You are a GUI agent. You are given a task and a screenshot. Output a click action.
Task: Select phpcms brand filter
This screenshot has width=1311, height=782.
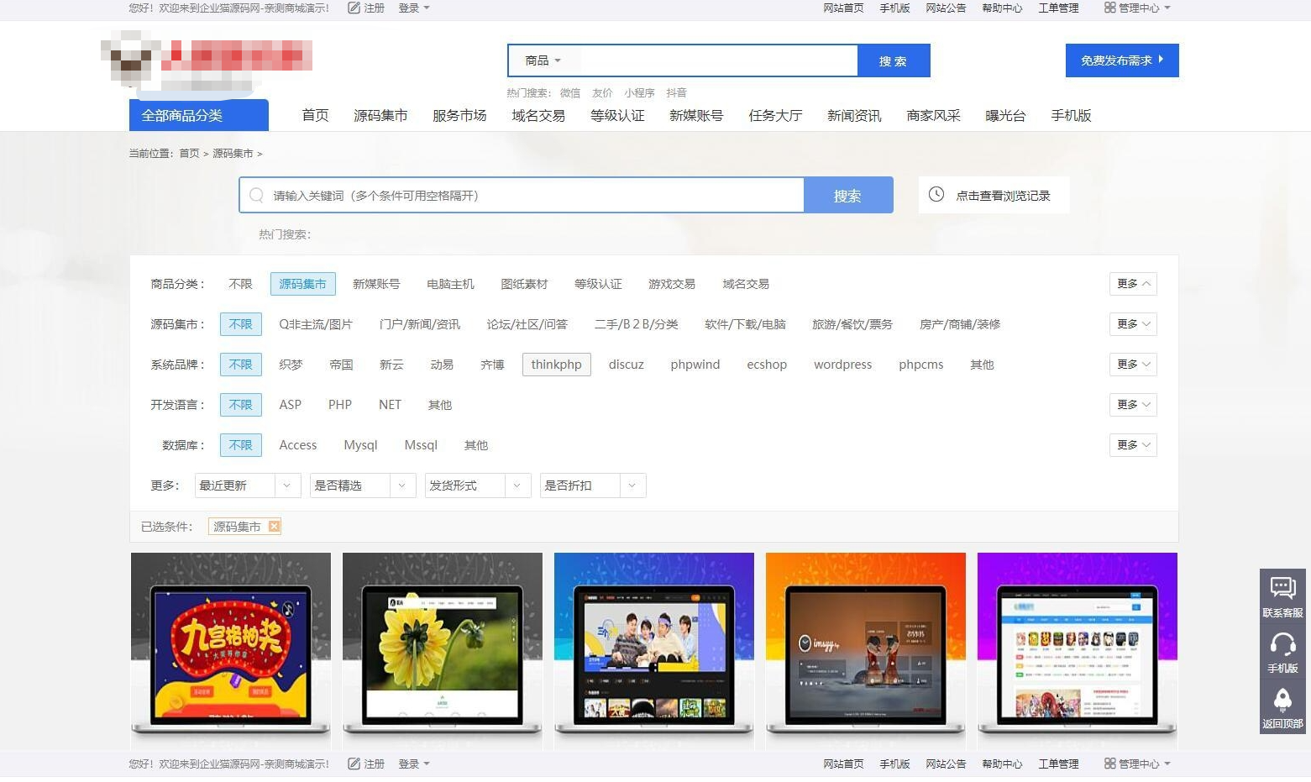920,365
